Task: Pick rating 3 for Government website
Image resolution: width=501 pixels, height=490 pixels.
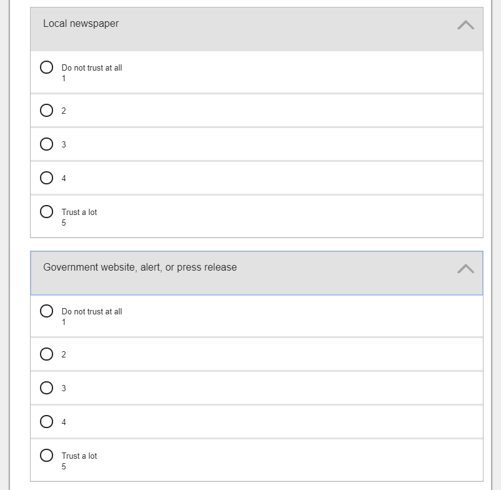Action: [47, 388]
